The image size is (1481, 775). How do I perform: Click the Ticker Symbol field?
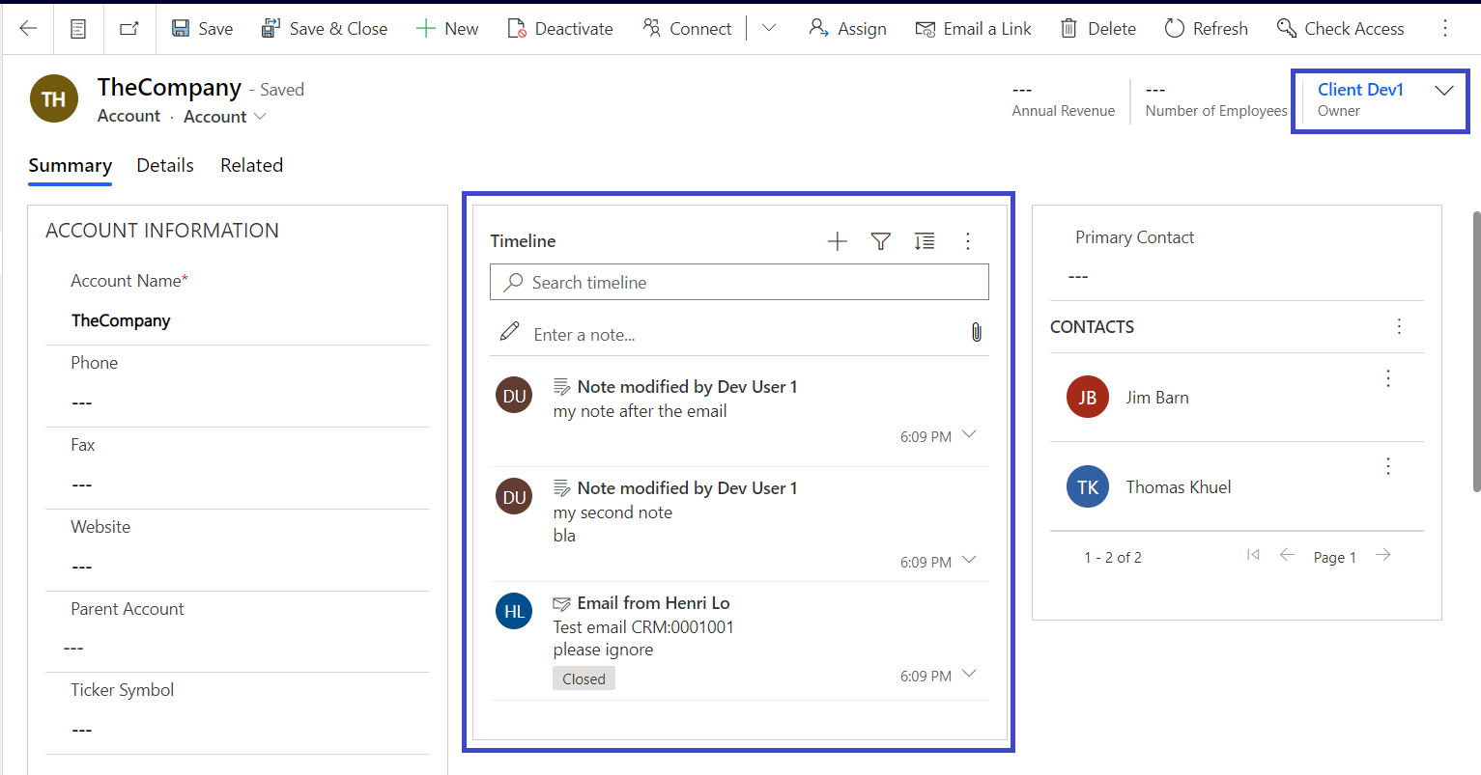(x=238, y=730)
